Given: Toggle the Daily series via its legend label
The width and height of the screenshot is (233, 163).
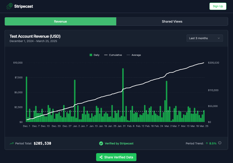Looking at the screenshot, I should [x=96, y=55].
